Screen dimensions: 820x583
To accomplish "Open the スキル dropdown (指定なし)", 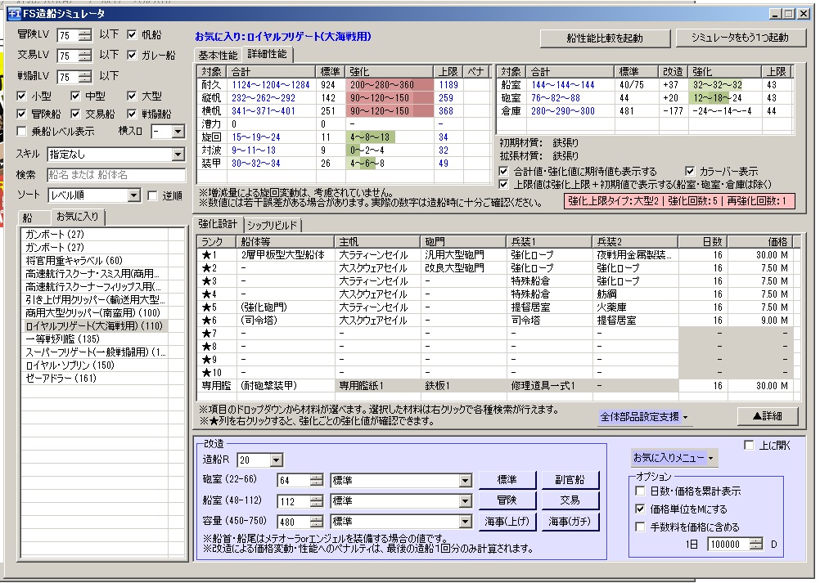I will coord(178,155).
